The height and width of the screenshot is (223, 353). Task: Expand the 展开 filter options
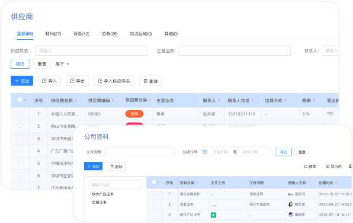click(62, 64)
